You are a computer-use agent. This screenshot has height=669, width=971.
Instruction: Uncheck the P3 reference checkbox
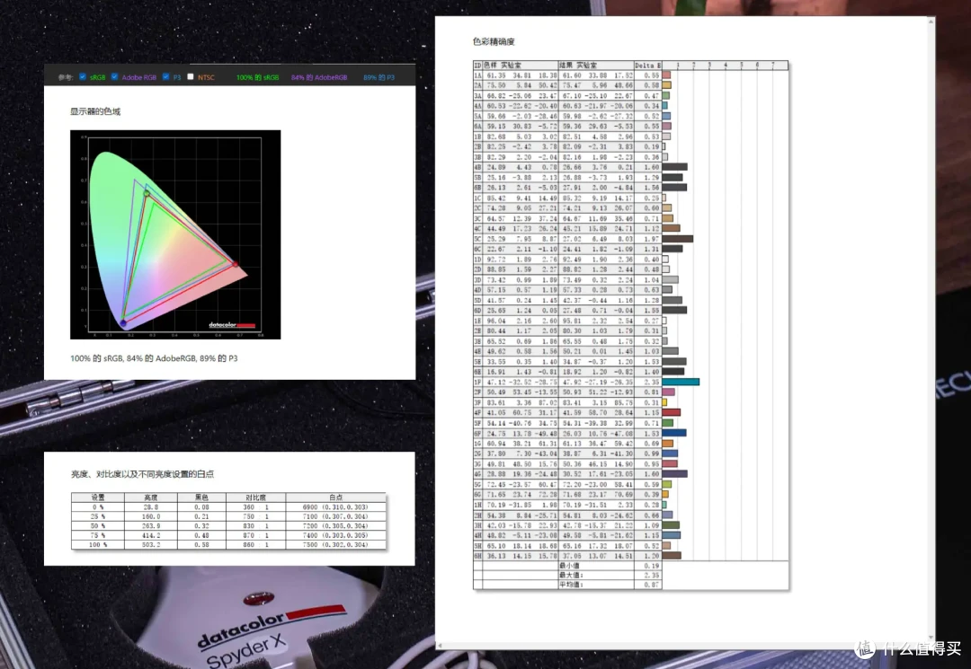tap(166, 76)
